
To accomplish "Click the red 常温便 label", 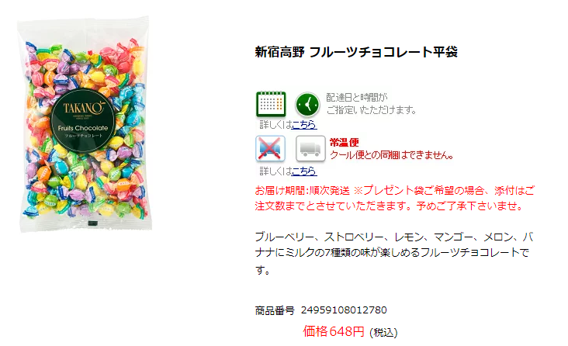I will click(344, 143).
